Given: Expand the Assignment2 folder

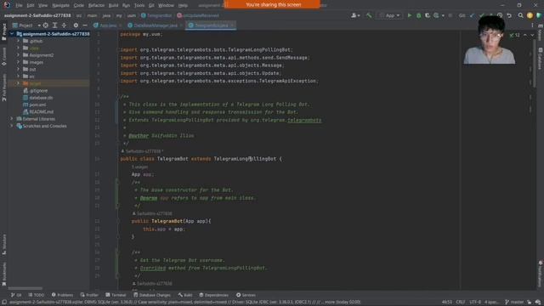Looking at the screenshot, I should [18, 55].
